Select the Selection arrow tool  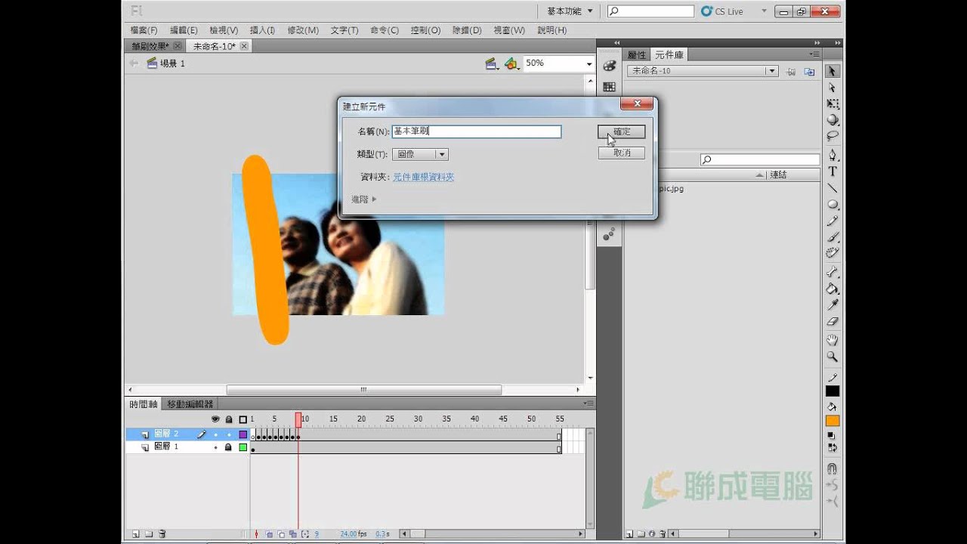[832, 71]
